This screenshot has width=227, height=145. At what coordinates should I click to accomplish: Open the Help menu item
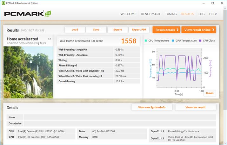point(213,14)
